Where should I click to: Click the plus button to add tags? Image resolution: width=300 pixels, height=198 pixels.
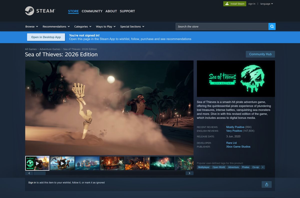click(x=262, y=167)
